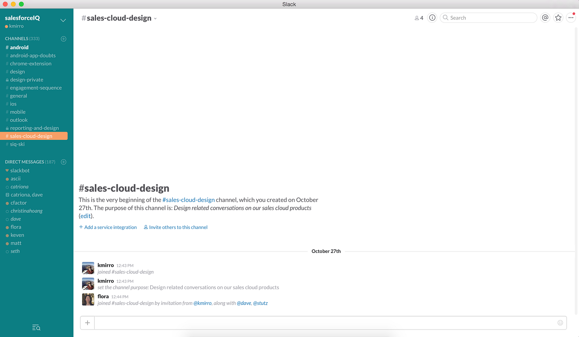The height and width of the screenshot is (337, 579).
Task: Open starred items with the star icon
Action: pyautogui.click(x=558, y=18)
